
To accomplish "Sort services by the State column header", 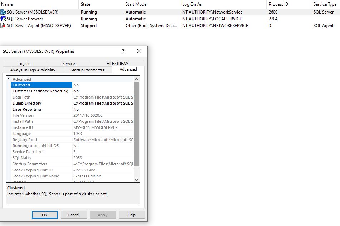I will (x=101, y=4).
